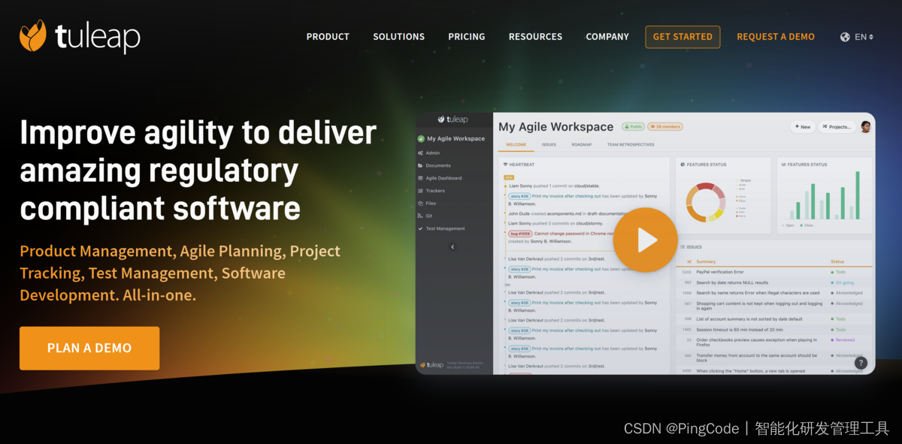Click the Reviewed status label
Screen dimensions: 902x444
tap(843, 340)
